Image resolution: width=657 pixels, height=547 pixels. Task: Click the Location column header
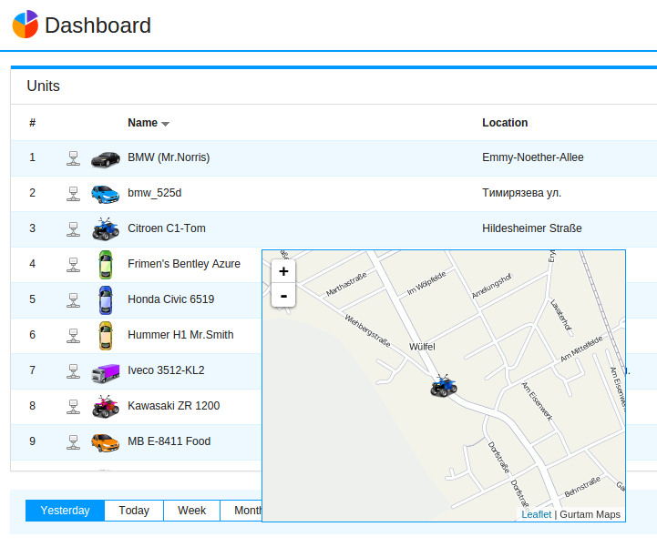click(505, 123)
